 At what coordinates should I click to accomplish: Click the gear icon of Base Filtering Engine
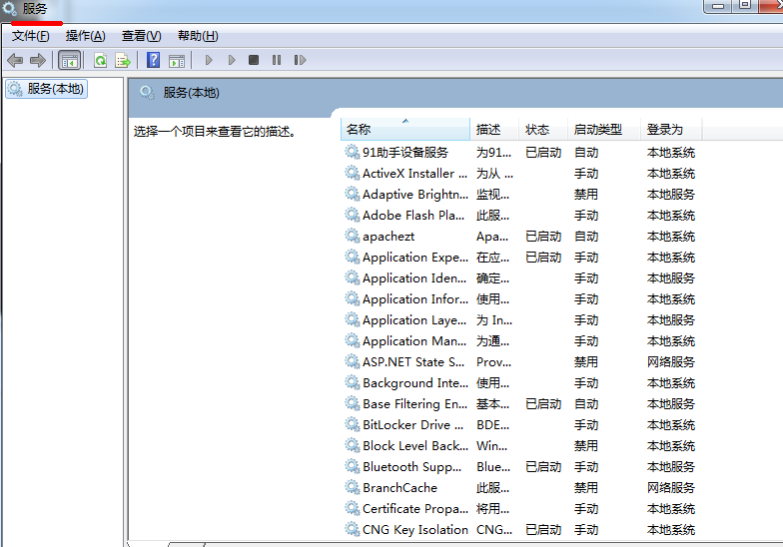coord(352,403)
